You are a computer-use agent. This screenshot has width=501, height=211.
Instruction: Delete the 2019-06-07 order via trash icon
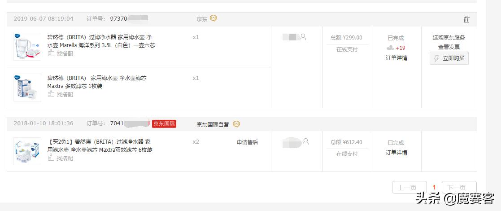(466, 19)
